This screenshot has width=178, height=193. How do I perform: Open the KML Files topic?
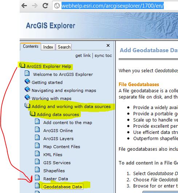pos(53,155)
